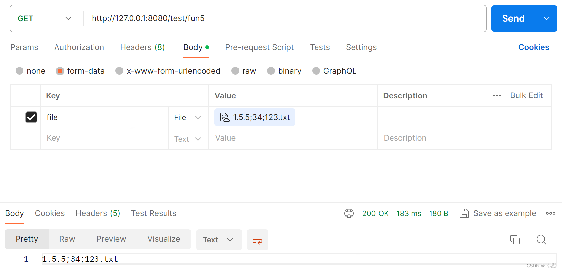Select the none body type
Screen dimensions: 562x271
(30, 71)
